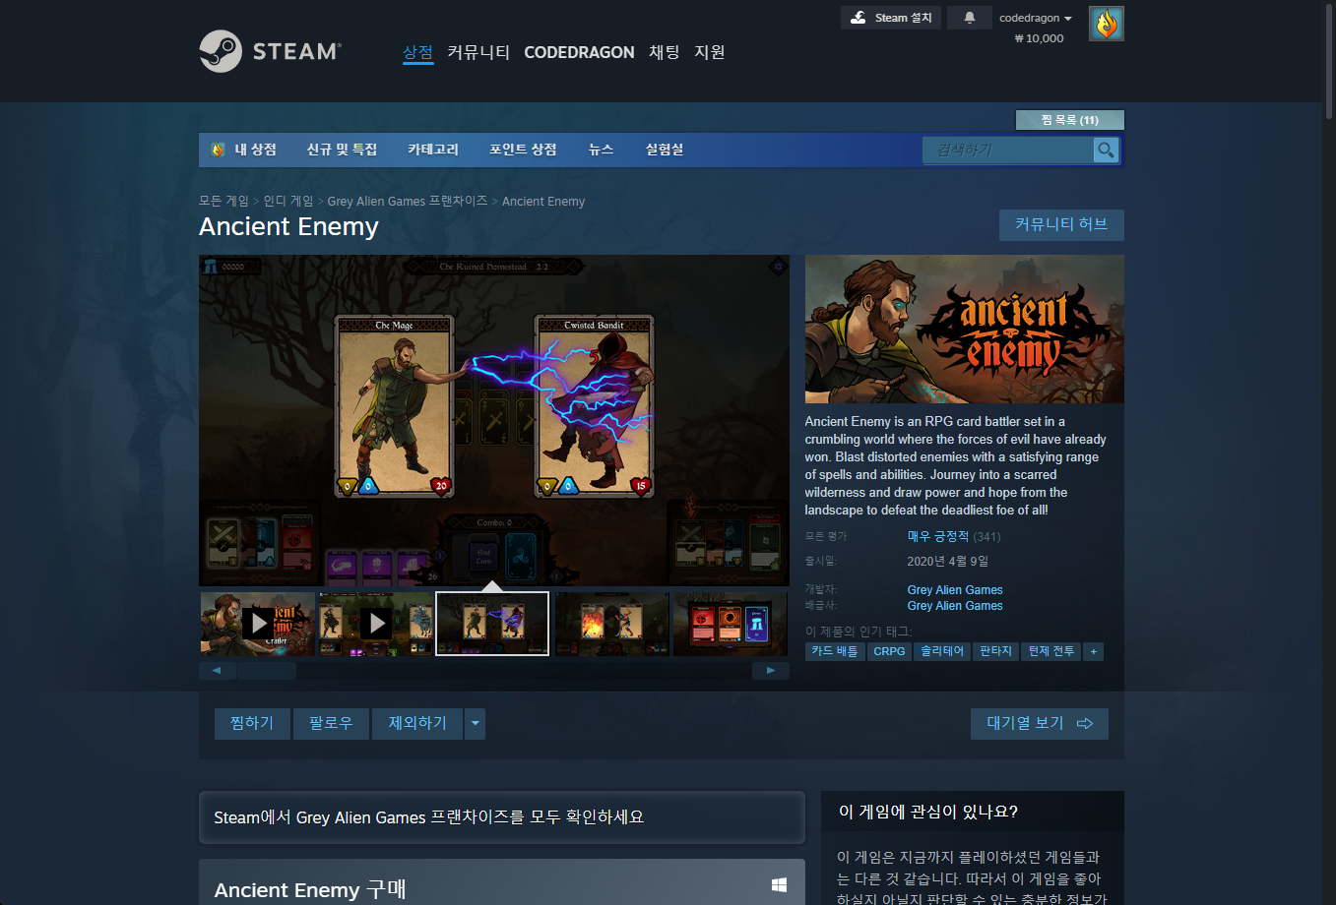Image resolution: width=1336 pixels, height=905 pixels.
Task: Click the 팔로우 button
Action: (331, 723)
